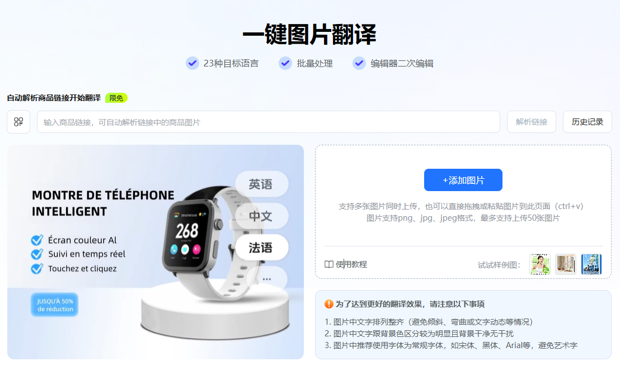Viewport: 620px width, 366px height.
Task: Click the 添加图片 upload button
Action: click(463, 180)
